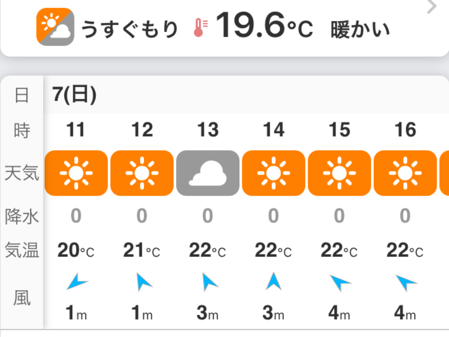Select the sunny icon for 12 o'clock
The width and height of the screenshot is (449, 337).
click(142, 173)
